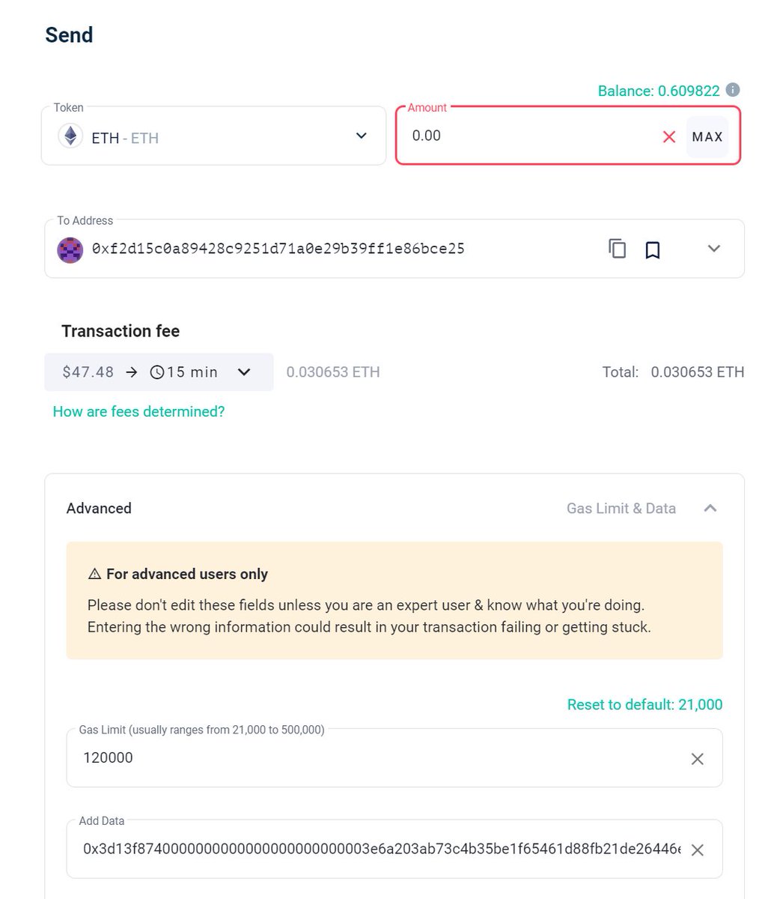Clear the Add Data field with the X icon
This screenshot has height=899, width=771.
(697, 850)
